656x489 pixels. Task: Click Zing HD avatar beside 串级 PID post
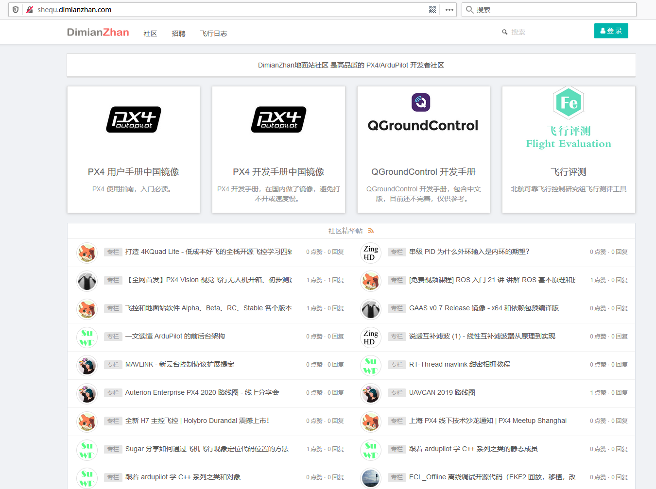click(x=371, y=253)
